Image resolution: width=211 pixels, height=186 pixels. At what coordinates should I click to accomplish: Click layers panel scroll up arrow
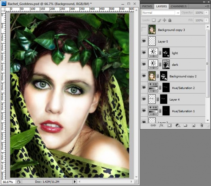click(207, 27)
